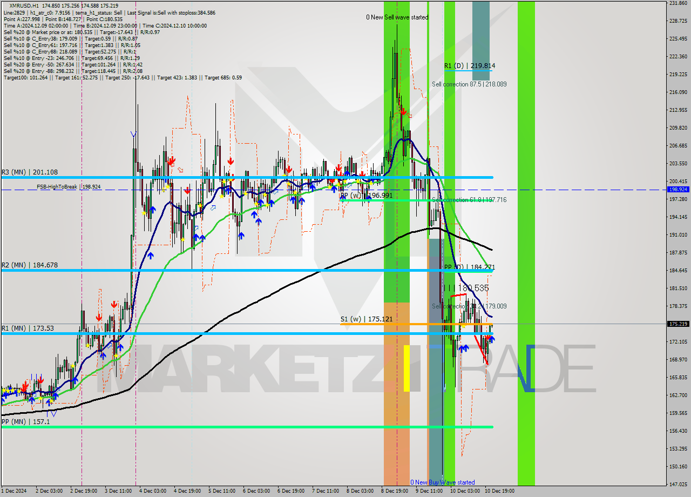The image size is (691, 497).
Task: Click the '| | | 180.535' point C label
Action: coord(465,288)
